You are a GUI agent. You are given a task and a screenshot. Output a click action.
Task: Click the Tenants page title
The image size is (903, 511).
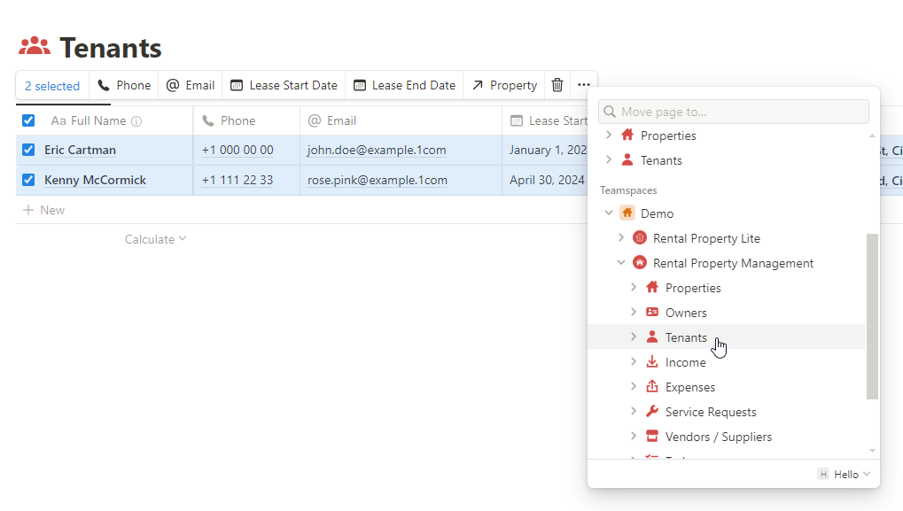(x=111, y=47)
